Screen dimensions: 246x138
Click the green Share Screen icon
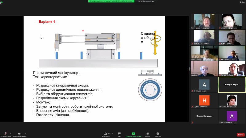click(x=133, y=134)
